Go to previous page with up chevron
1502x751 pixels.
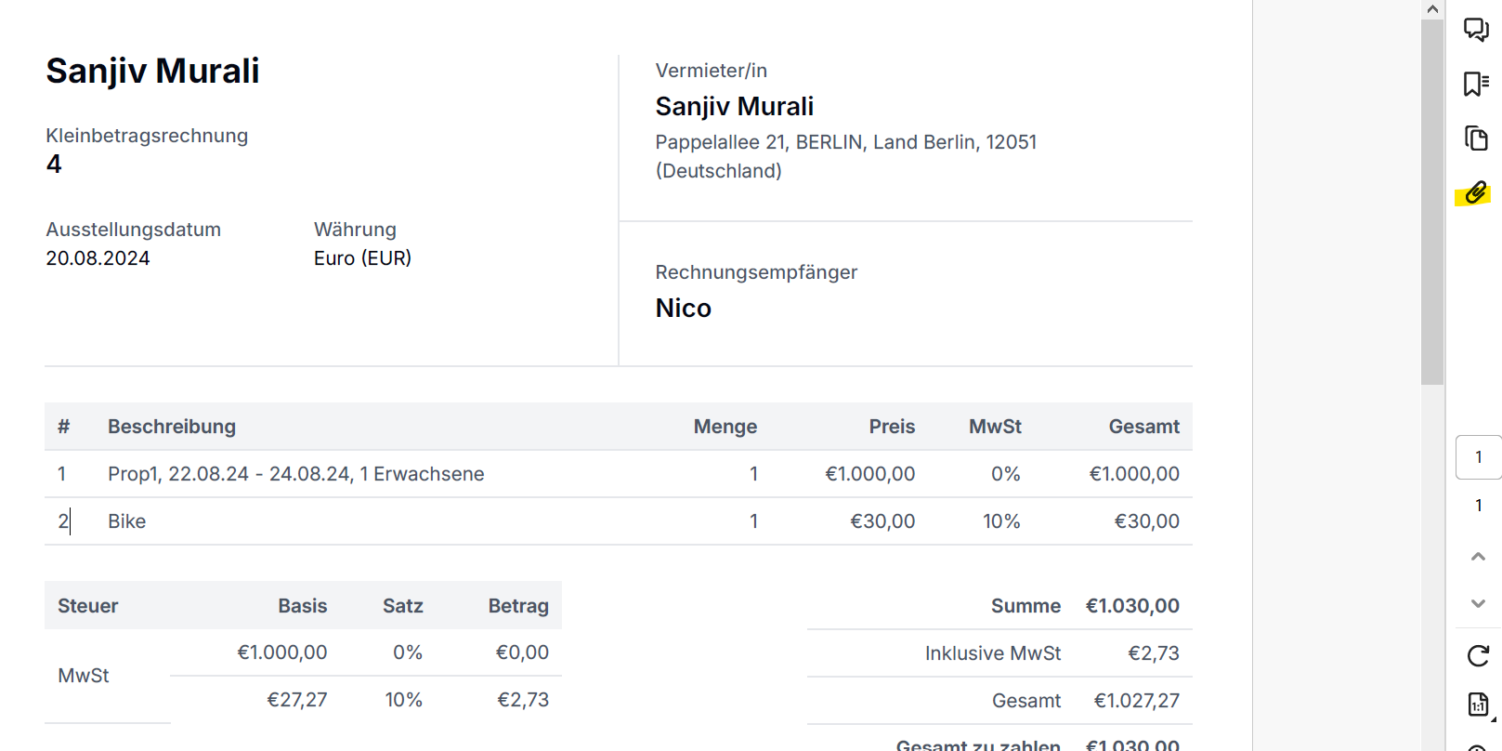pos(1478,556)
